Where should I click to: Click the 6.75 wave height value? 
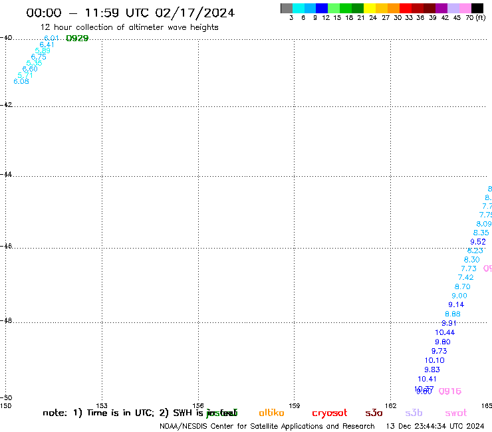[39, 56]
